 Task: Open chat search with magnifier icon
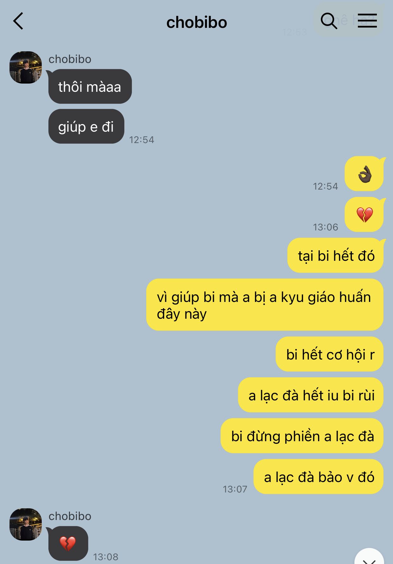[x=329, y=21]
